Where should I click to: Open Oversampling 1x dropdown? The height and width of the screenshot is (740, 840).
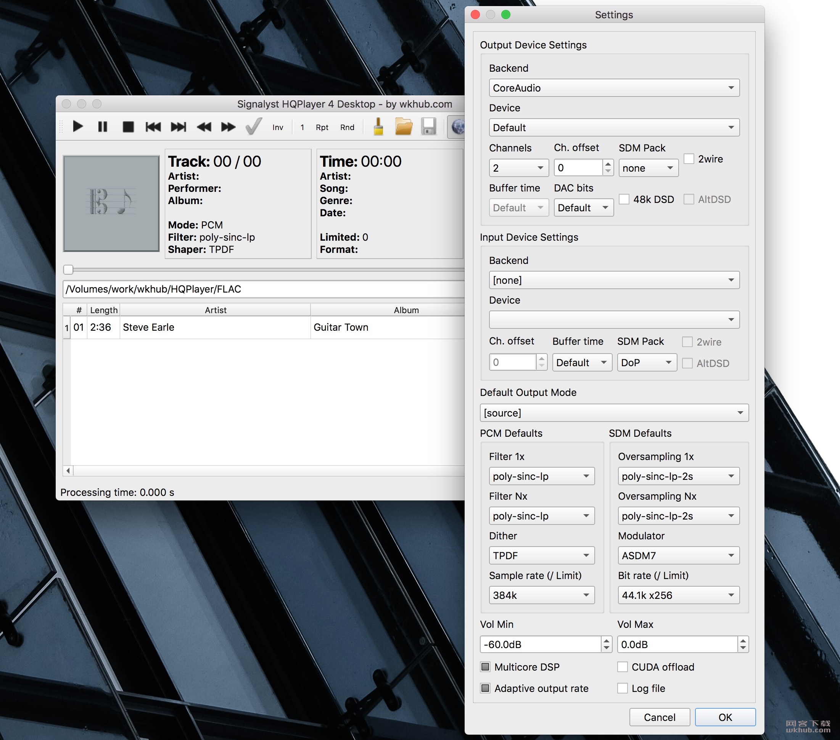click(x=678, y=476)
